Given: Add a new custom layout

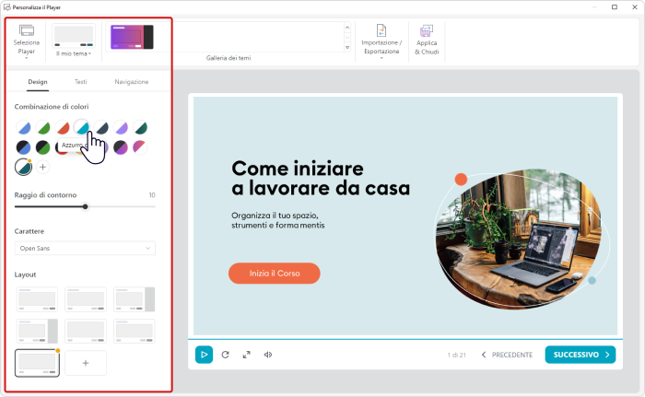Looking at the screenshot, I should (86, 363).
